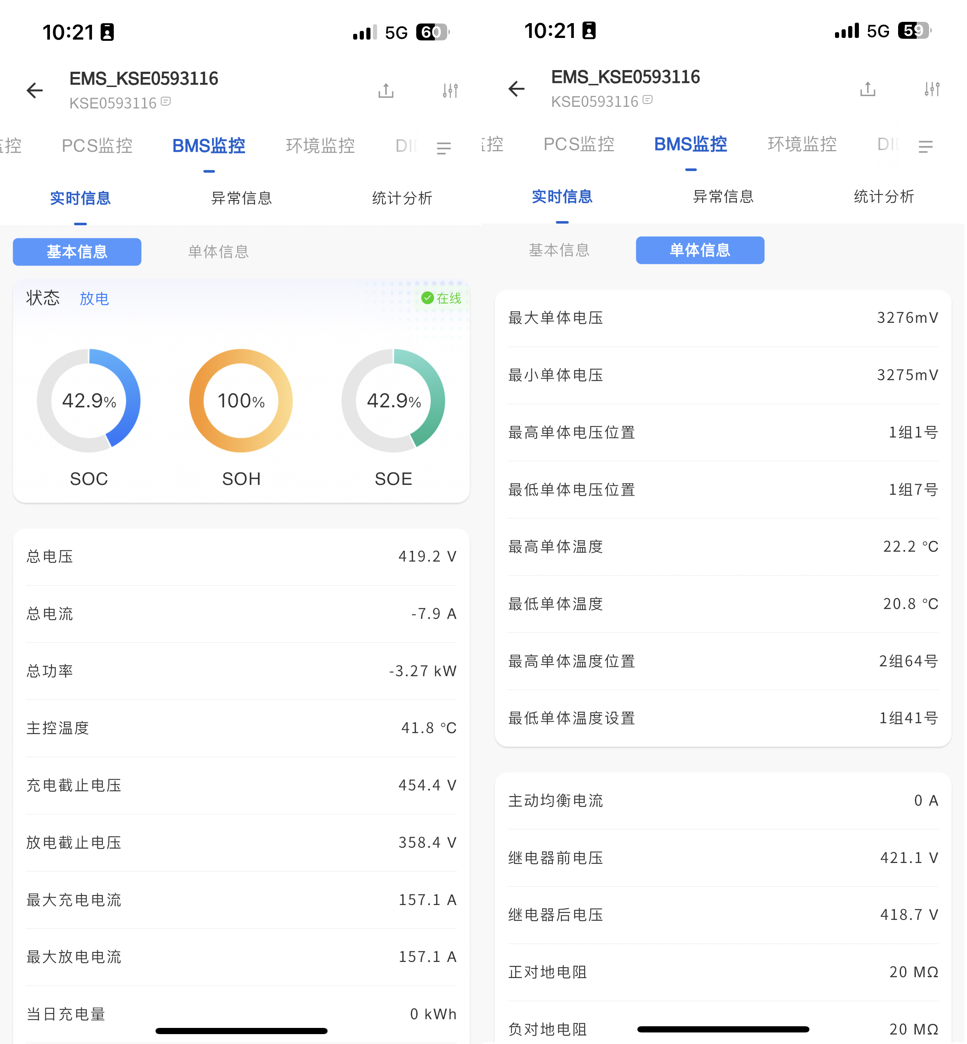Image resolution: width=967 pixels, height=1044 pixels.
Task: Tap the share icon in left header
Action: pos(386,90)
